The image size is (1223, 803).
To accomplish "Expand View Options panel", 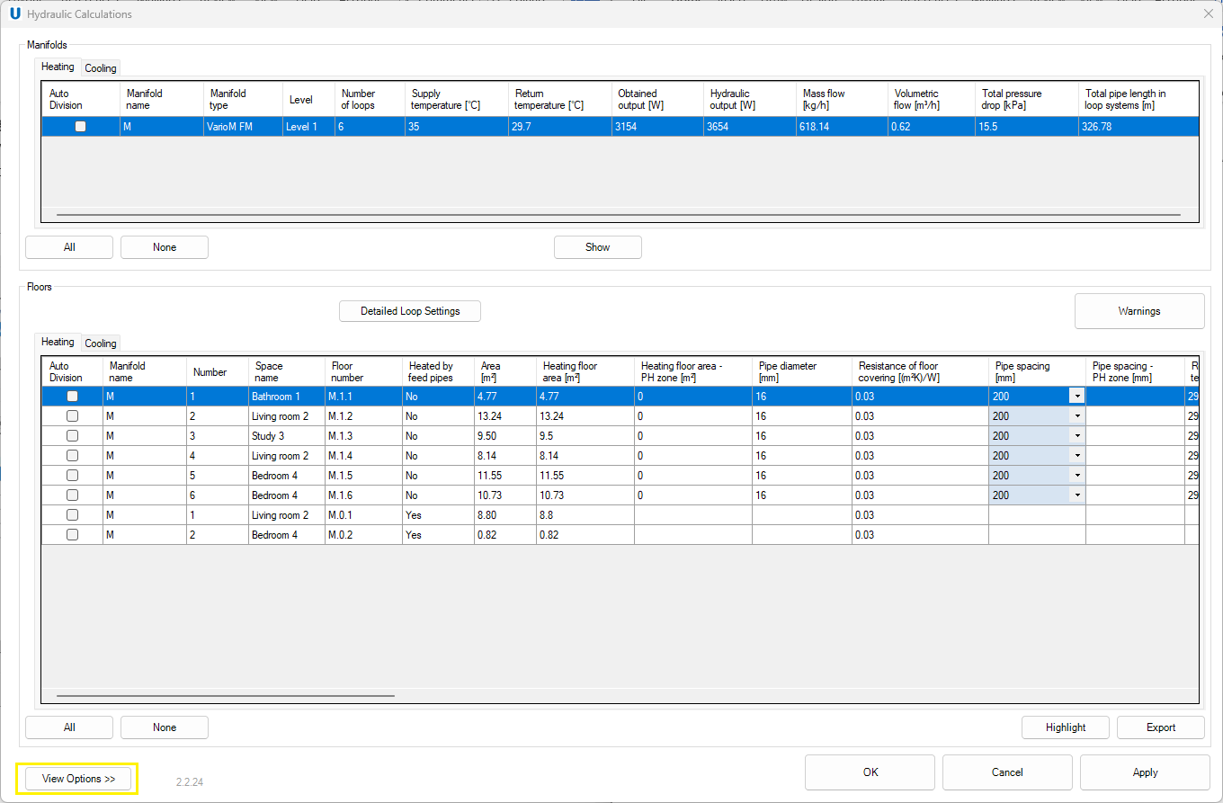I will point(78,779).
